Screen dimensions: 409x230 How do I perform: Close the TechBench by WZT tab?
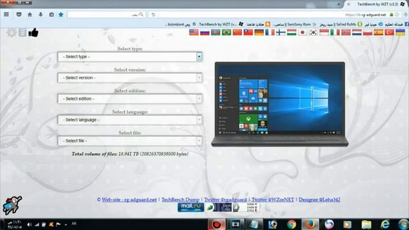pyautogui.click(x=349, y=4)
